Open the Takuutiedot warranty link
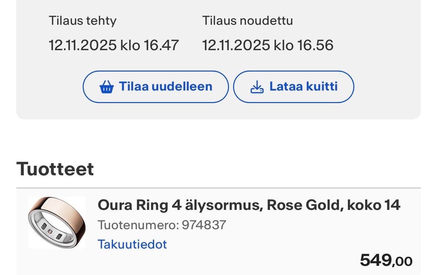This screenshot has width=437, height=275. point(132,244)
